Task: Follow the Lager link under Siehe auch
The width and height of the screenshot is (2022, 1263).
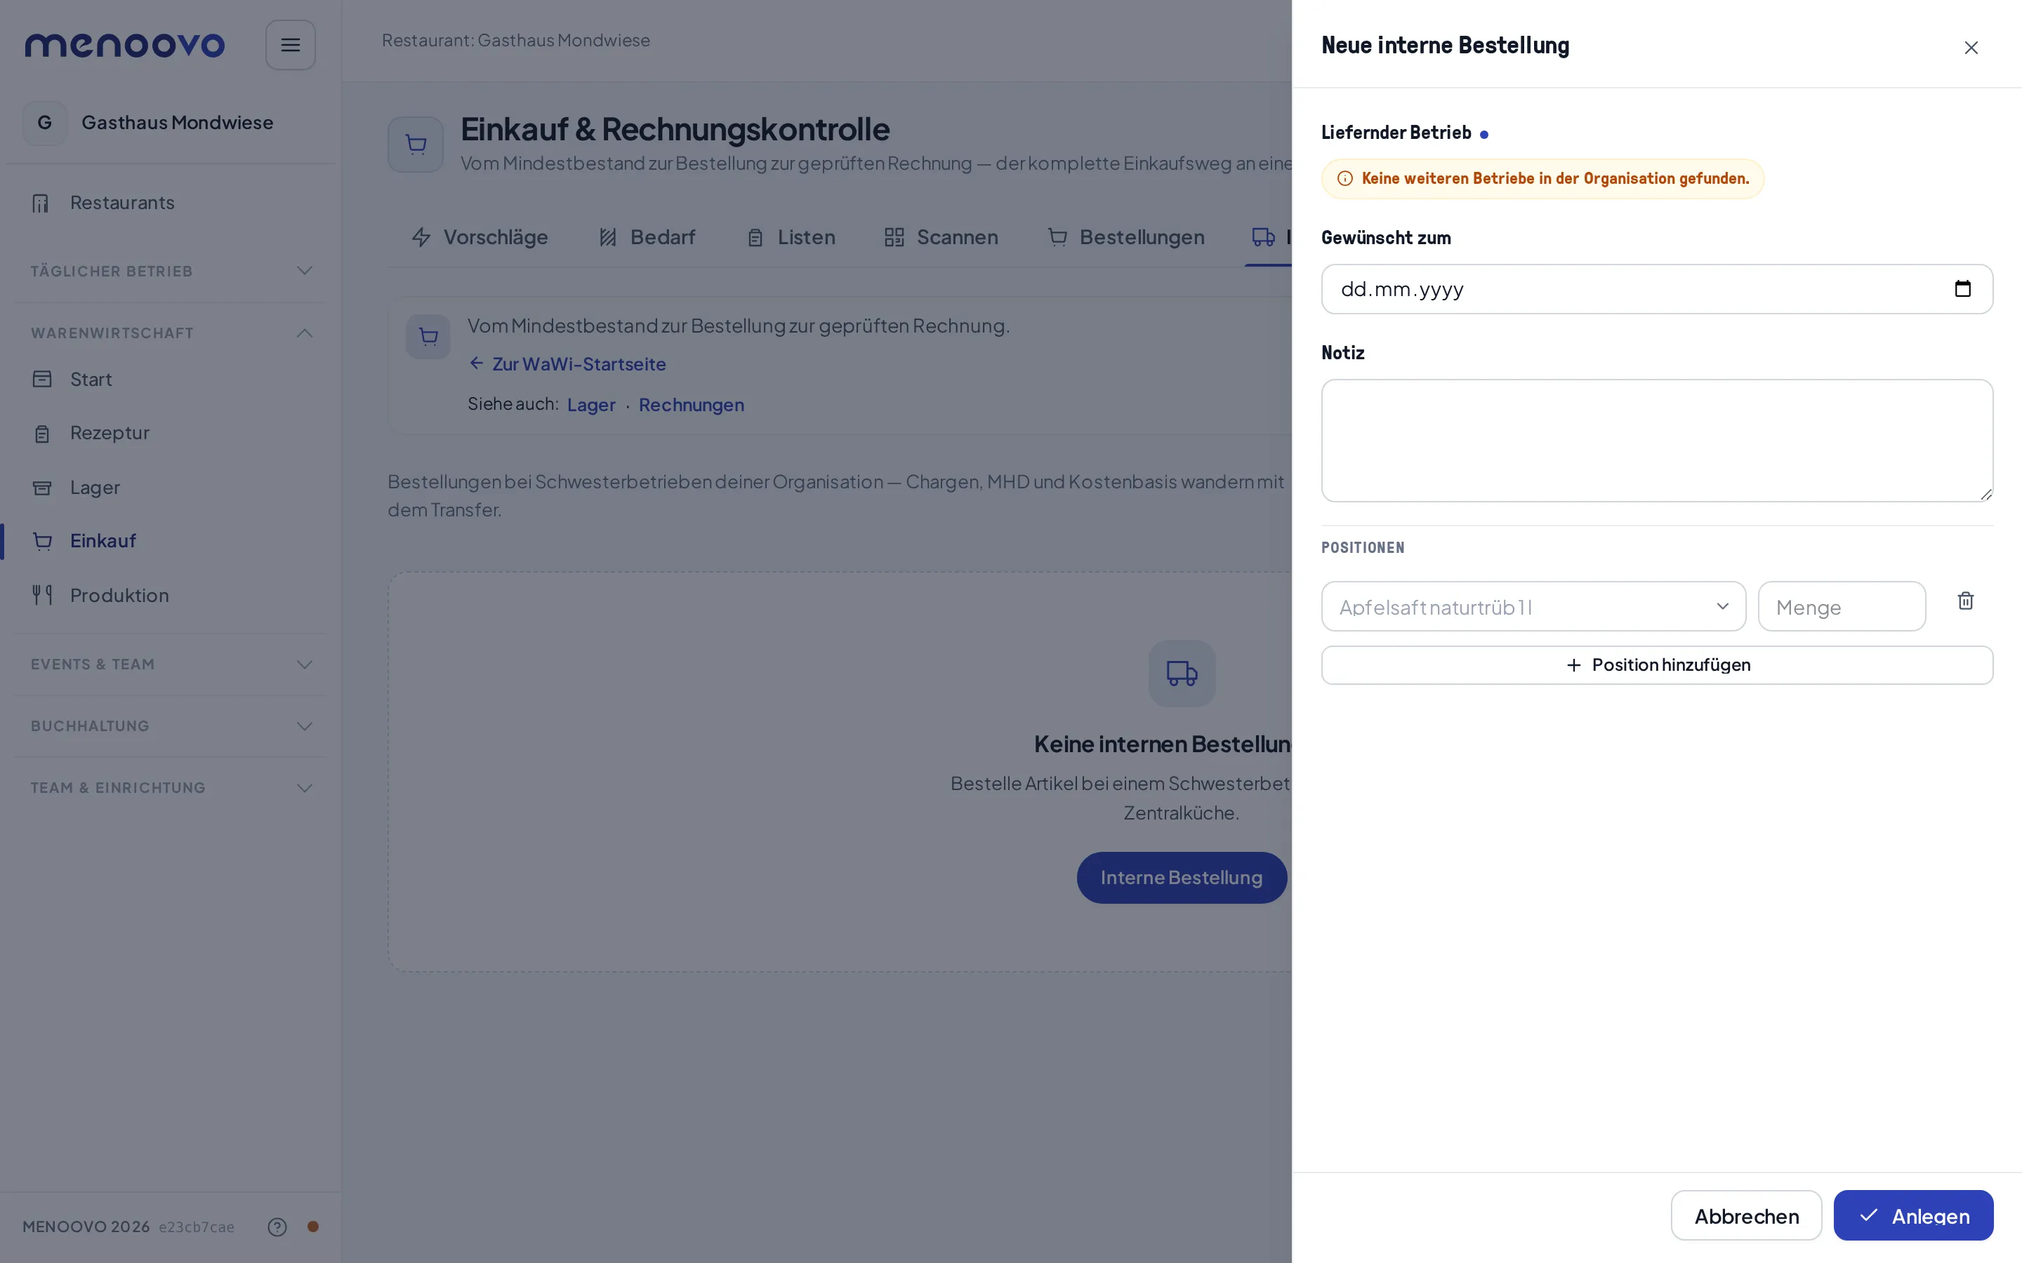Action: tap(592, 405)
